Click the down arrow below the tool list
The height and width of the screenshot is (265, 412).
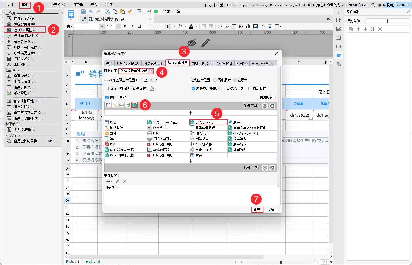190,161
